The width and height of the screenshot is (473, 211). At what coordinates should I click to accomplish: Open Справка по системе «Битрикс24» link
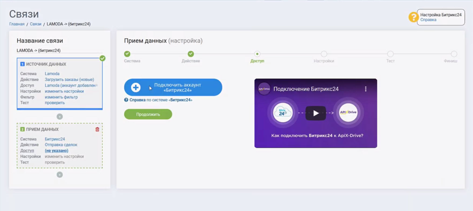point(161,100)
